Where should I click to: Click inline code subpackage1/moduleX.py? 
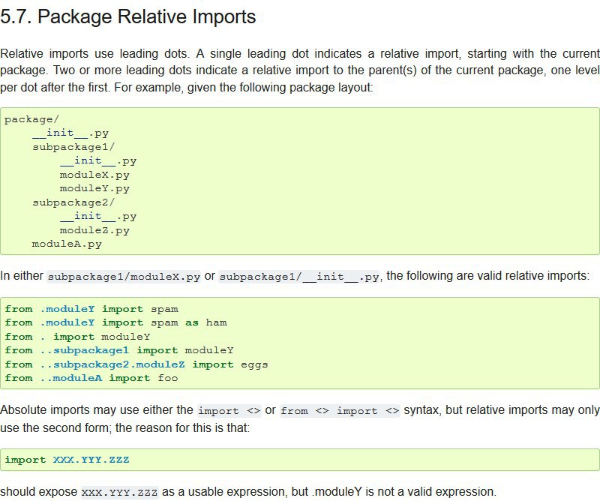124,276
